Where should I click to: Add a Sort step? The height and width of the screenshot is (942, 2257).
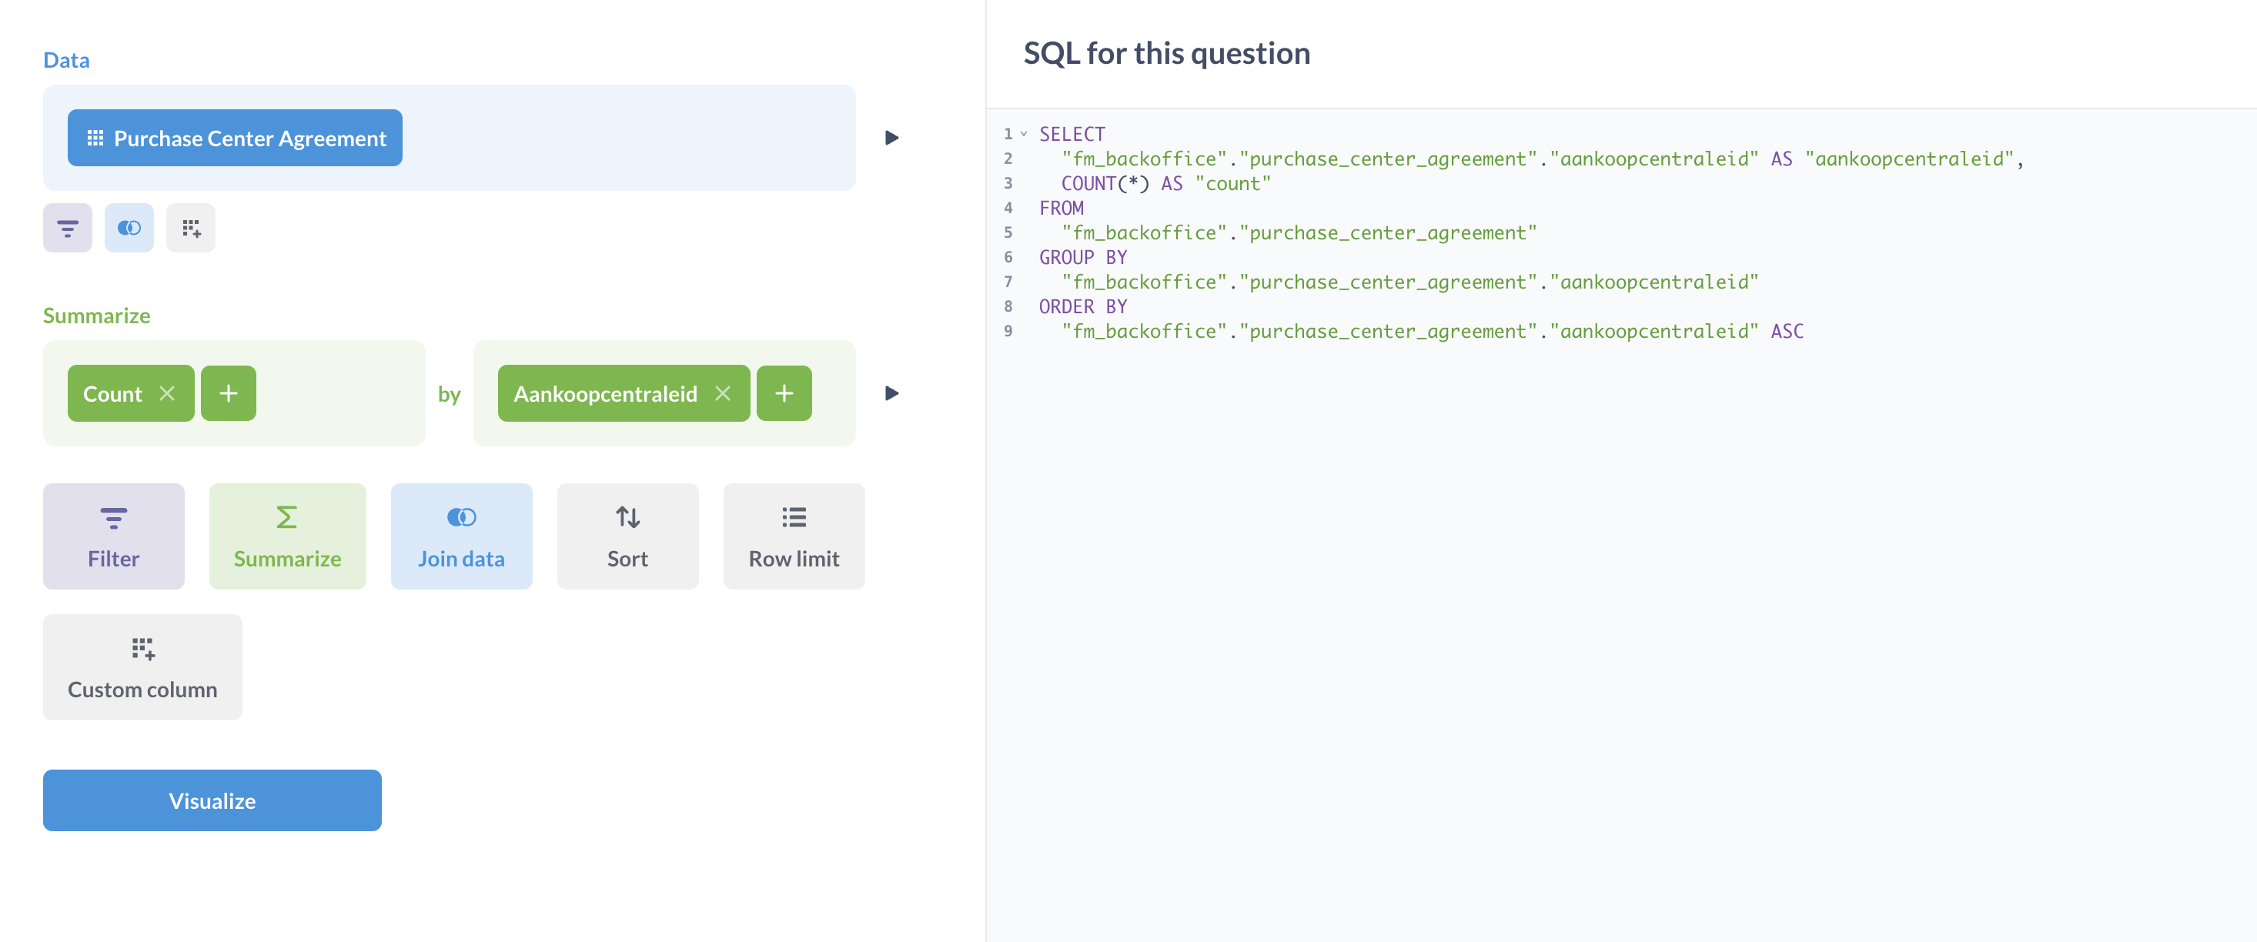click(x=627, y=536)
